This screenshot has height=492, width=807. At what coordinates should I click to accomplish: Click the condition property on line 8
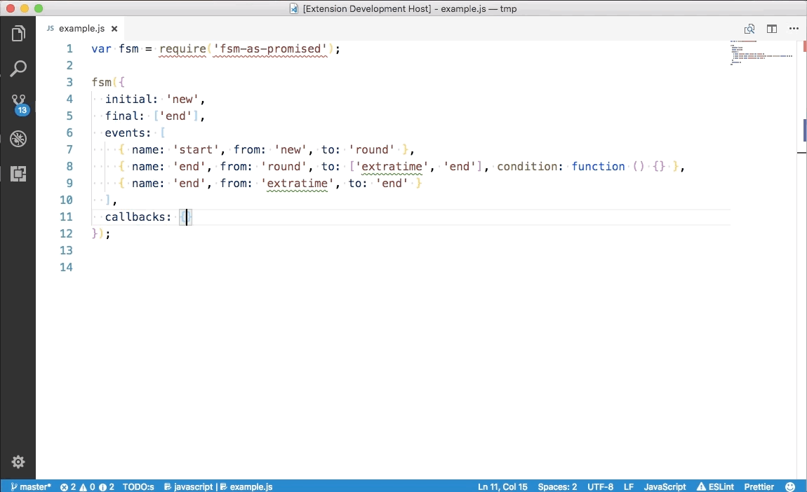click(526, 167)
